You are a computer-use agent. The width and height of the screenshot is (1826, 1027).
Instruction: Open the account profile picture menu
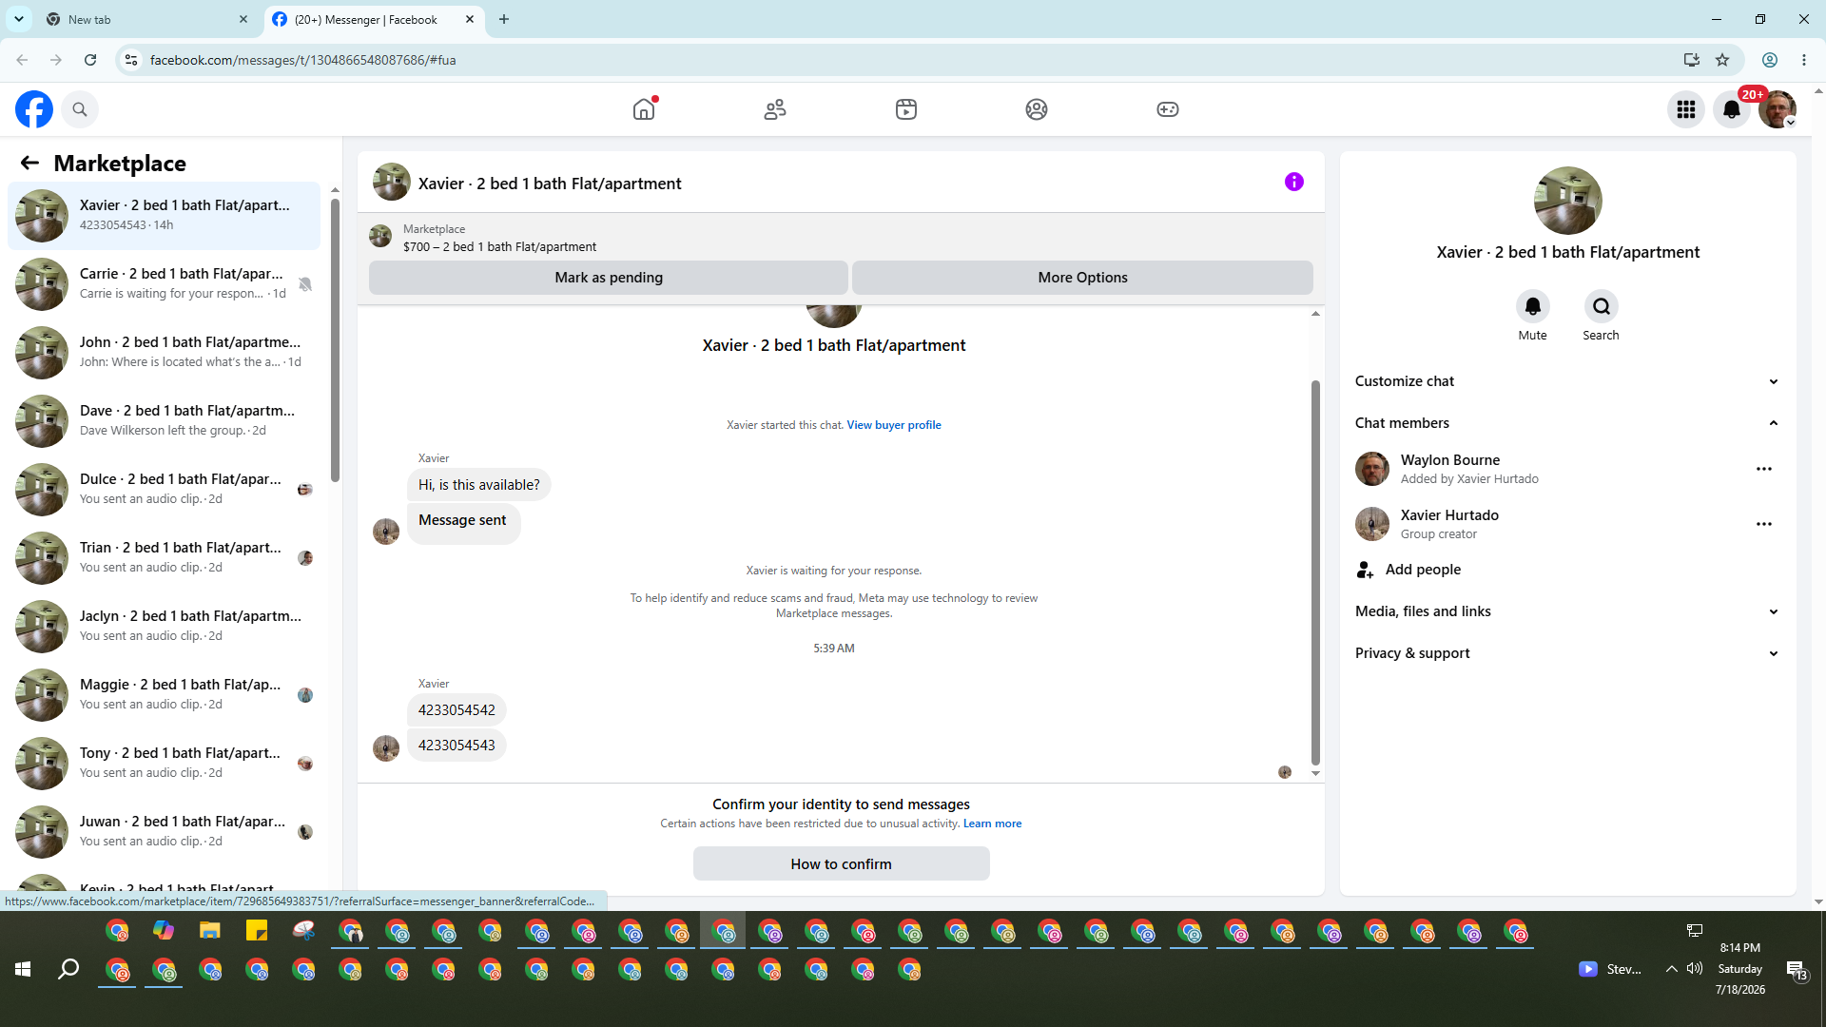[x=1777, y=109]
